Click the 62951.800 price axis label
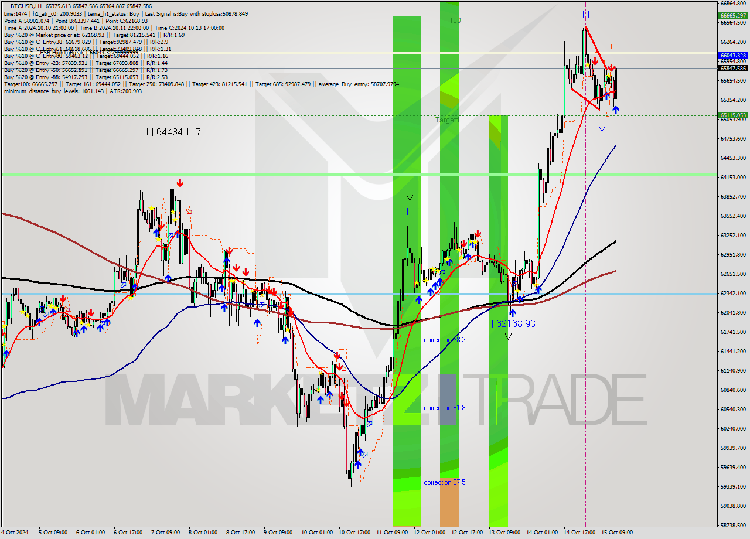The width and height of the screenshot is (750, 539). coord(732,255)
